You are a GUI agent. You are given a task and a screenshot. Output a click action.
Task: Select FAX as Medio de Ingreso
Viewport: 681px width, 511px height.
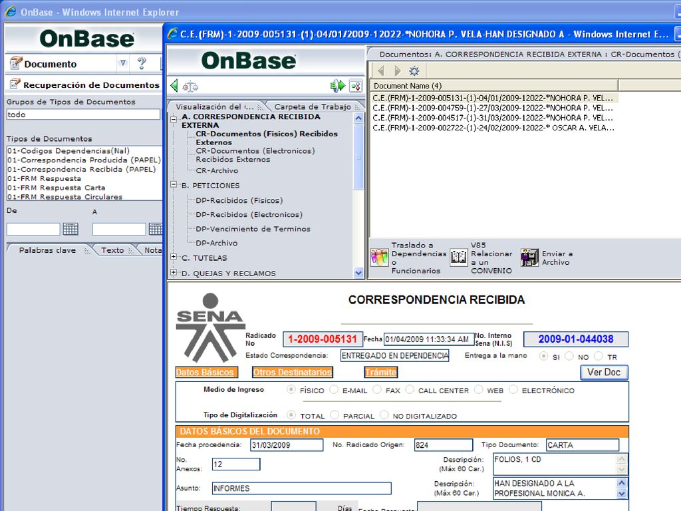coord(377,390)
